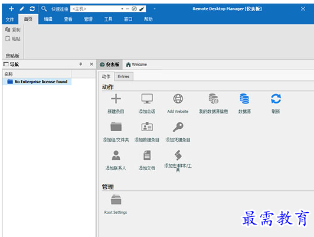The height and width of the screenshot is (237, 314).
Task: Click the blue 数据源 database icon
Action: (244, 99)
